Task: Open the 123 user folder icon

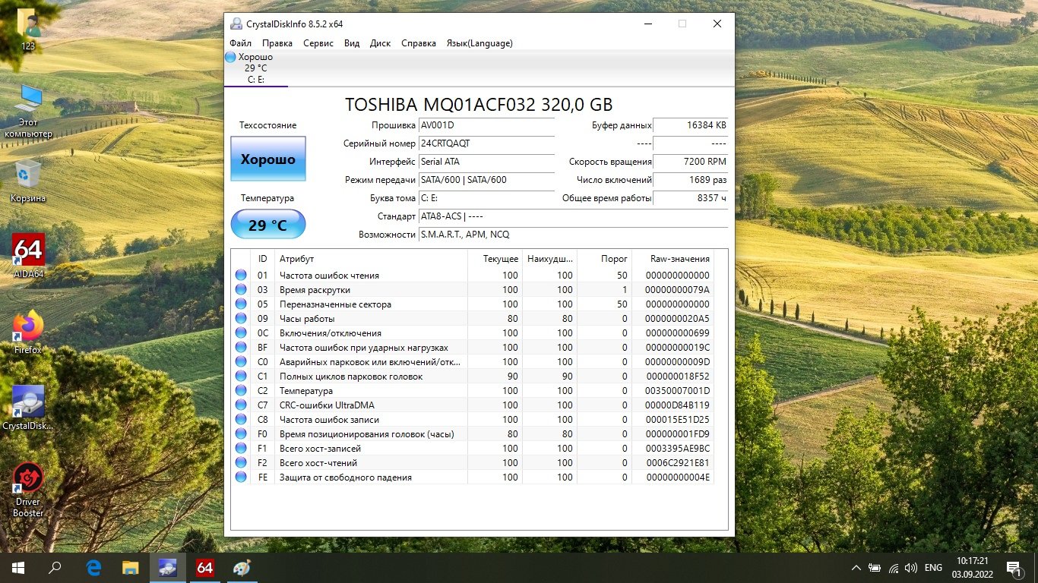Action: tap(28, 29)
